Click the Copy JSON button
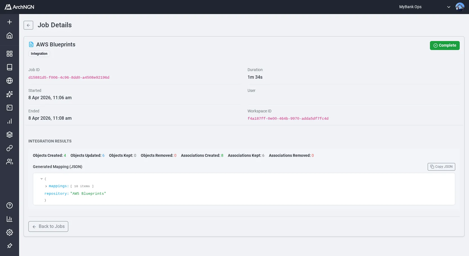469x256 pixels. pos(441,167)
